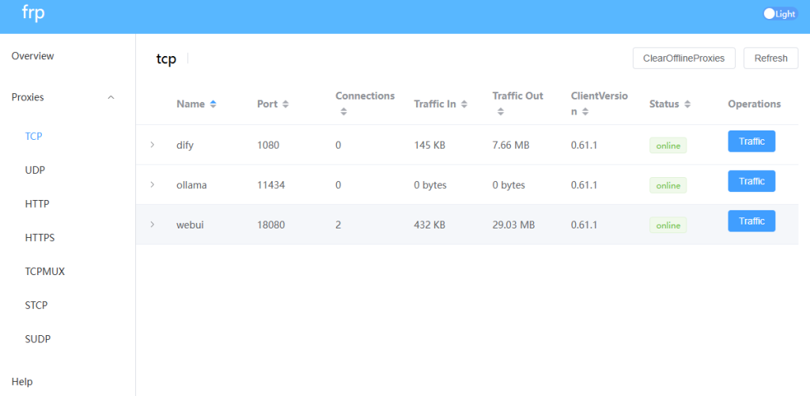This screenshot has width=810, height=396.
Task: Sort by Status column sort icon
Action: (x=687, y=104)
